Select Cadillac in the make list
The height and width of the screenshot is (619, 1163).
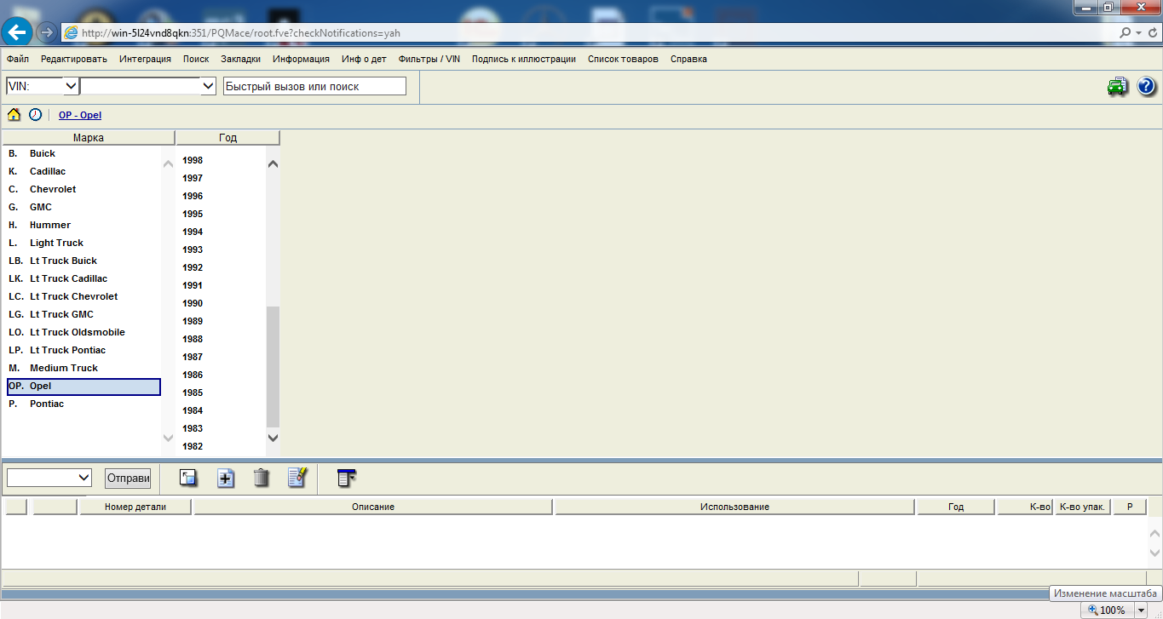pos(83,171)
